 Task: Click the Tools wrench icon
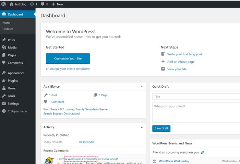pyautogui.click(x=4, y=96)
